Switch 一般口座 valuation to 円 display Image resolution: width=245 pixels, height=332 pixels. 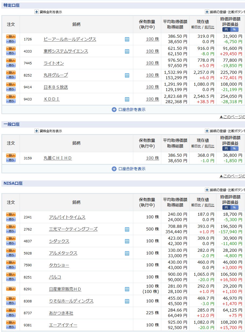pos(226,148)
